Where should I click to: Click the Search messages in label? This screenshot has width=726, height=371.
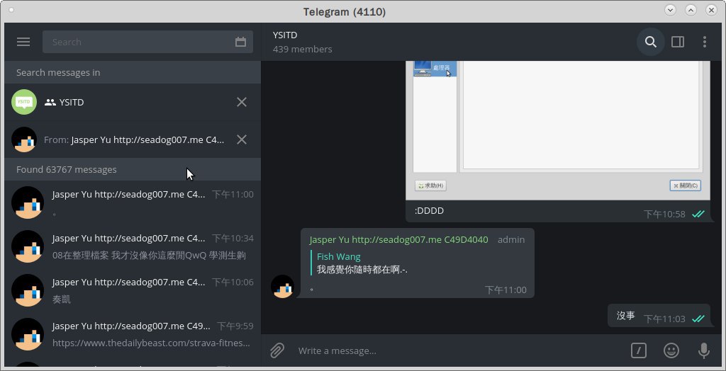58,73
